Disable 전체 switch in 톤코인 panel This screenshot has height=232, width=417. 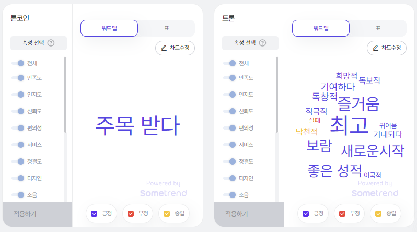[18, 63]
